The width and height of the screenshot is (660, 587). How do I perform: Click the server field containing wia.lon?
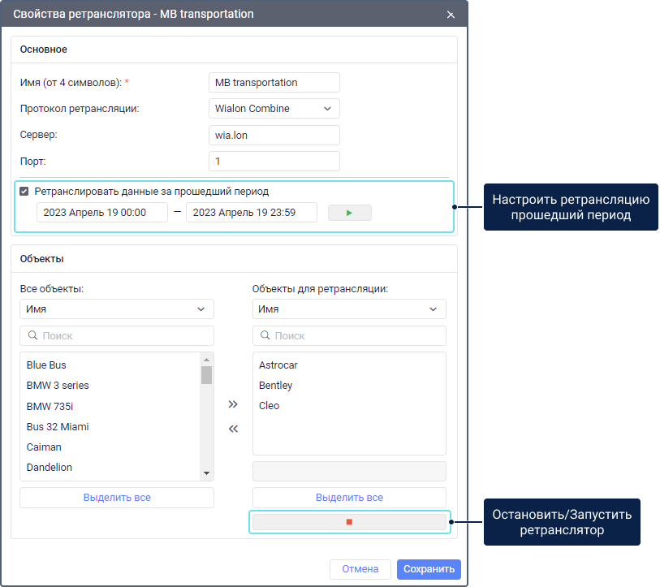click(274, 135)
